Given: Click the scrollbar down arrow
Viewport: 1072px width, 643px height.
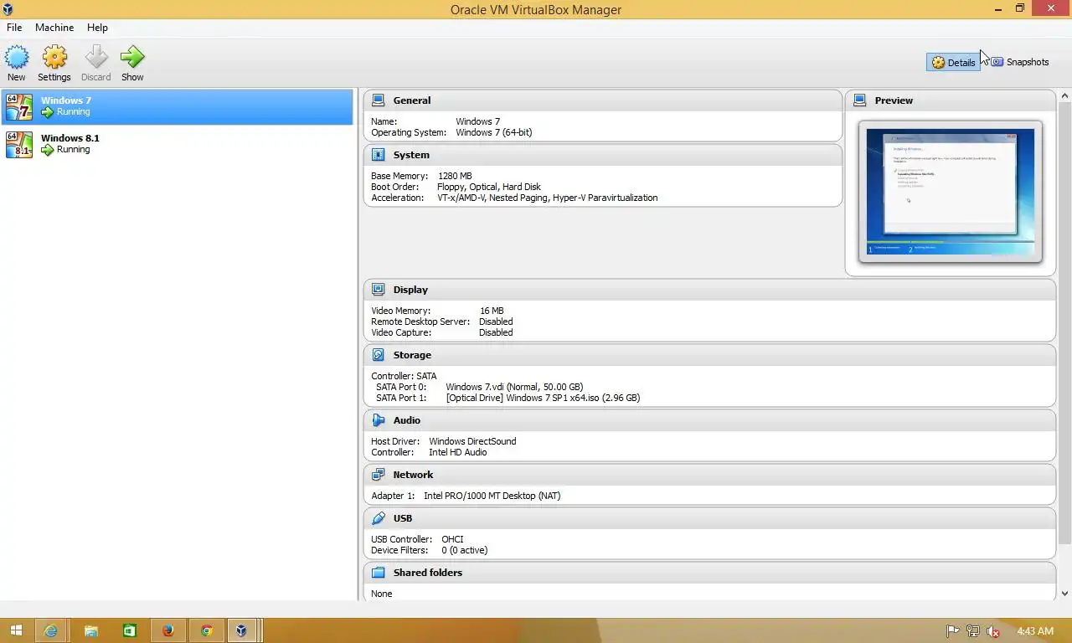Looking at the screenshot, I should pos(1064,594).
